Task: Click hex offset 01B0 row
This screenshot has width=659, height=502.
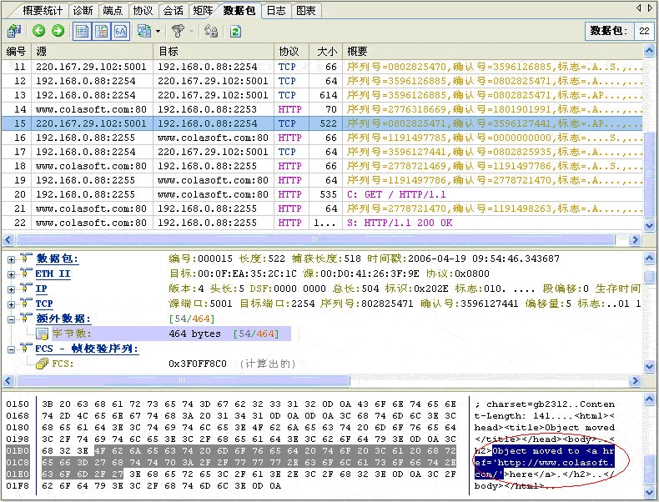Action: [18, 451]
